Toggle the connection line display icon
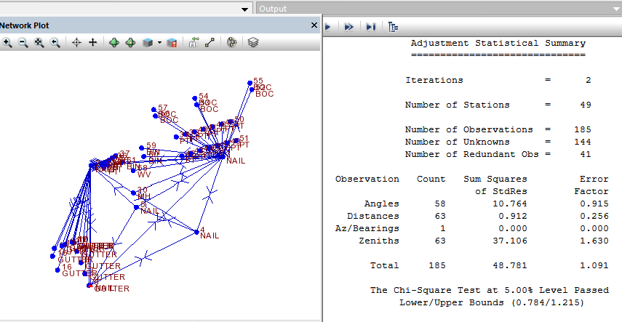Viewport: 622px width, 322px height. click(x=210, y=43)
